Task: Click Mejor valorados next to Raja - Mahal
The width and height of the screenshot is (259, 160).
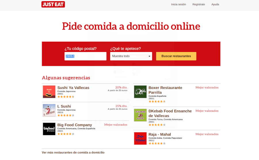Action: (x=207, y=134)
